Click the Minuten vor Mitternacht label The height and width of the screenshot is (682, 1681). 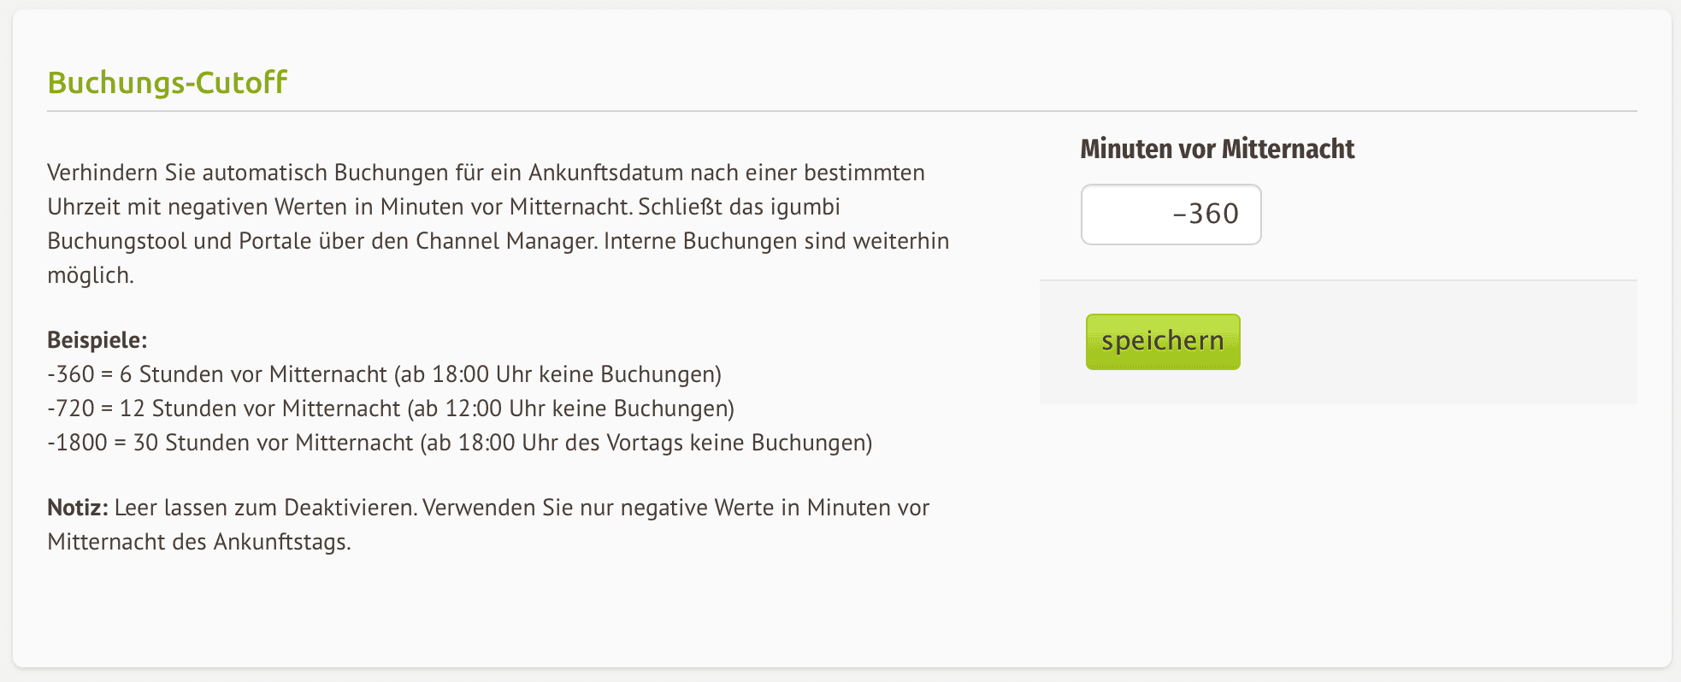click(1218, 148)
